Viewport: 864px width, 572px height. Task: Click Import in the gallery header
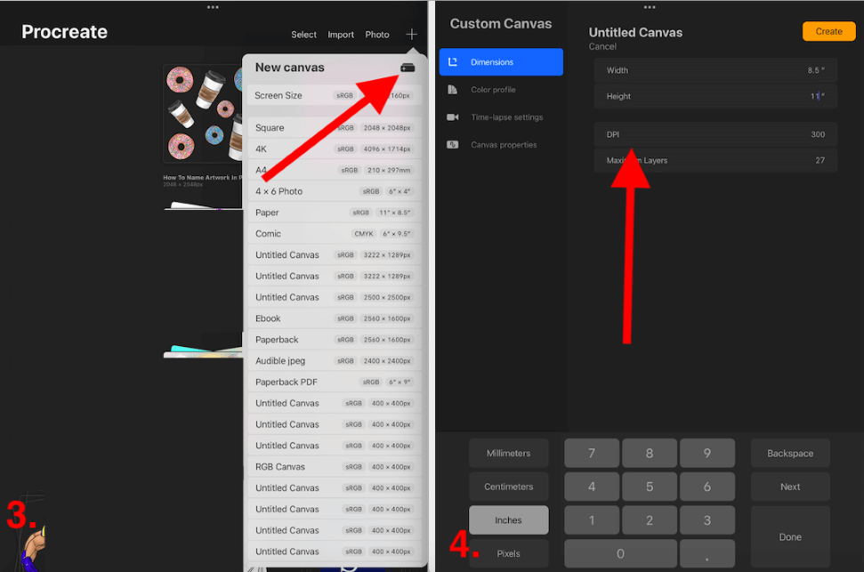[x=341, y=34]
